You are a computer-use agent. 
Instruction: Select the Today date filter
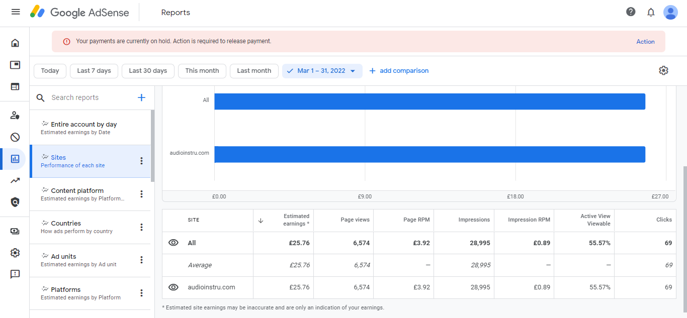[50, 71]
